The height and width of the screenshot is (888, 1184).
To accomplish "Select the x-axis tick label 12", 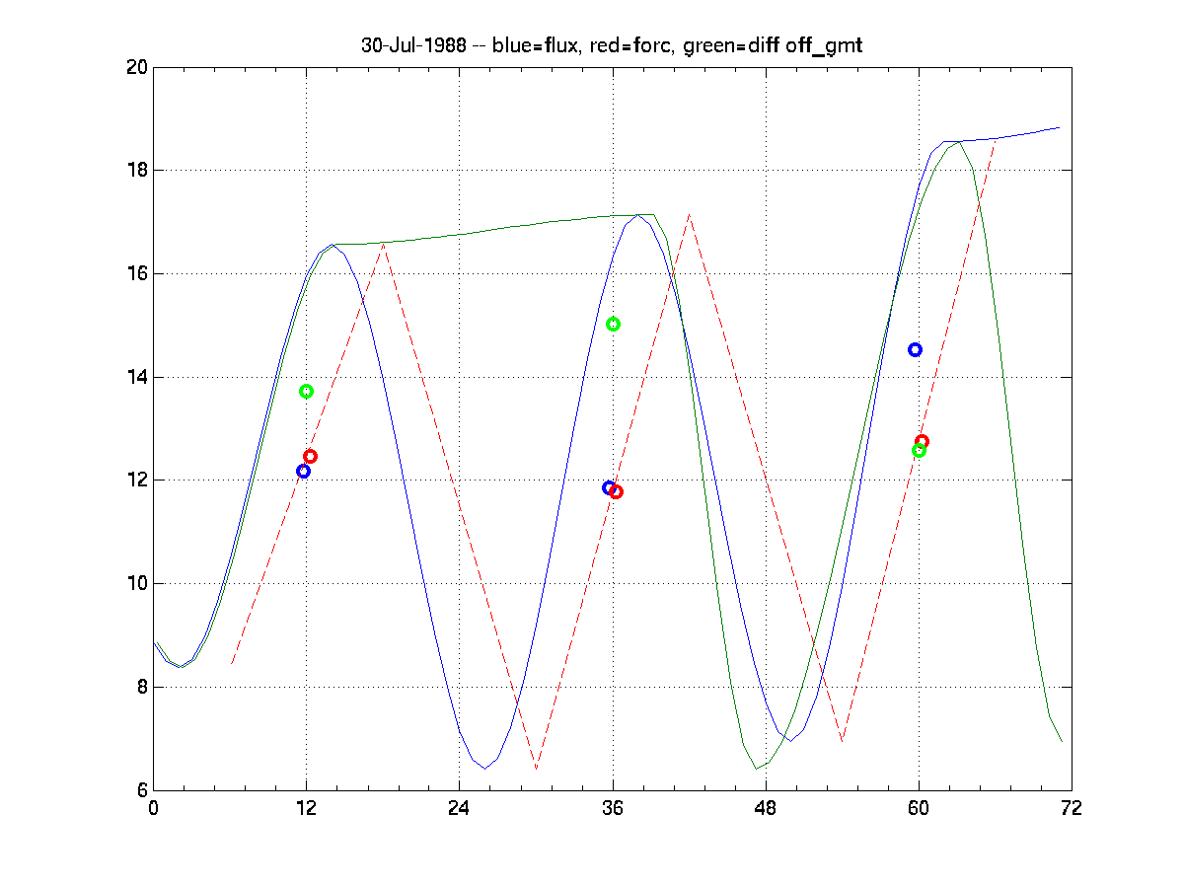I will 306,808.
